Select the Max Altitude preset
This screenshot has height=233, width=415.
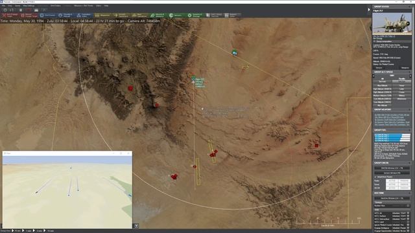[383, 85]
